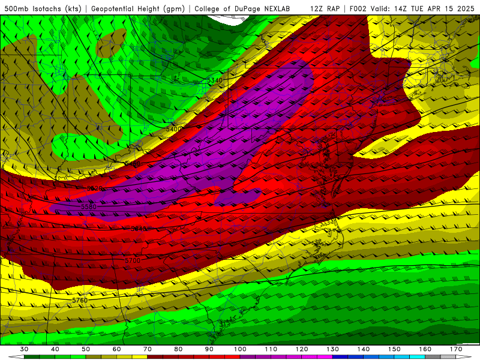The image size is (480, 360).
Task: Click the 5580 height contour label
Action: click(x=89, y=207)
